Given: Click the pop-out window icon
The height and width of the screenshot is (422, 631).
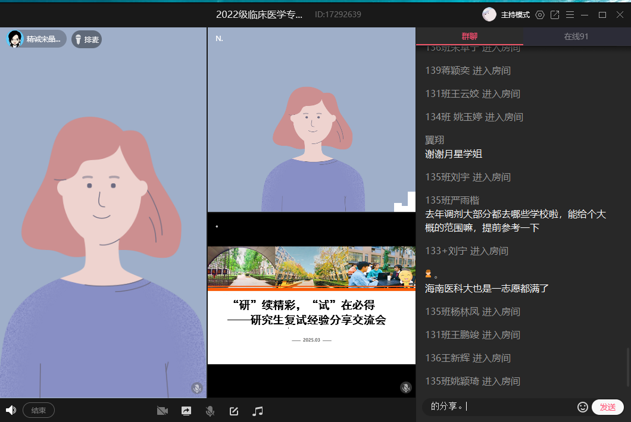Looking at the screenshot, I should click(555, 15).
